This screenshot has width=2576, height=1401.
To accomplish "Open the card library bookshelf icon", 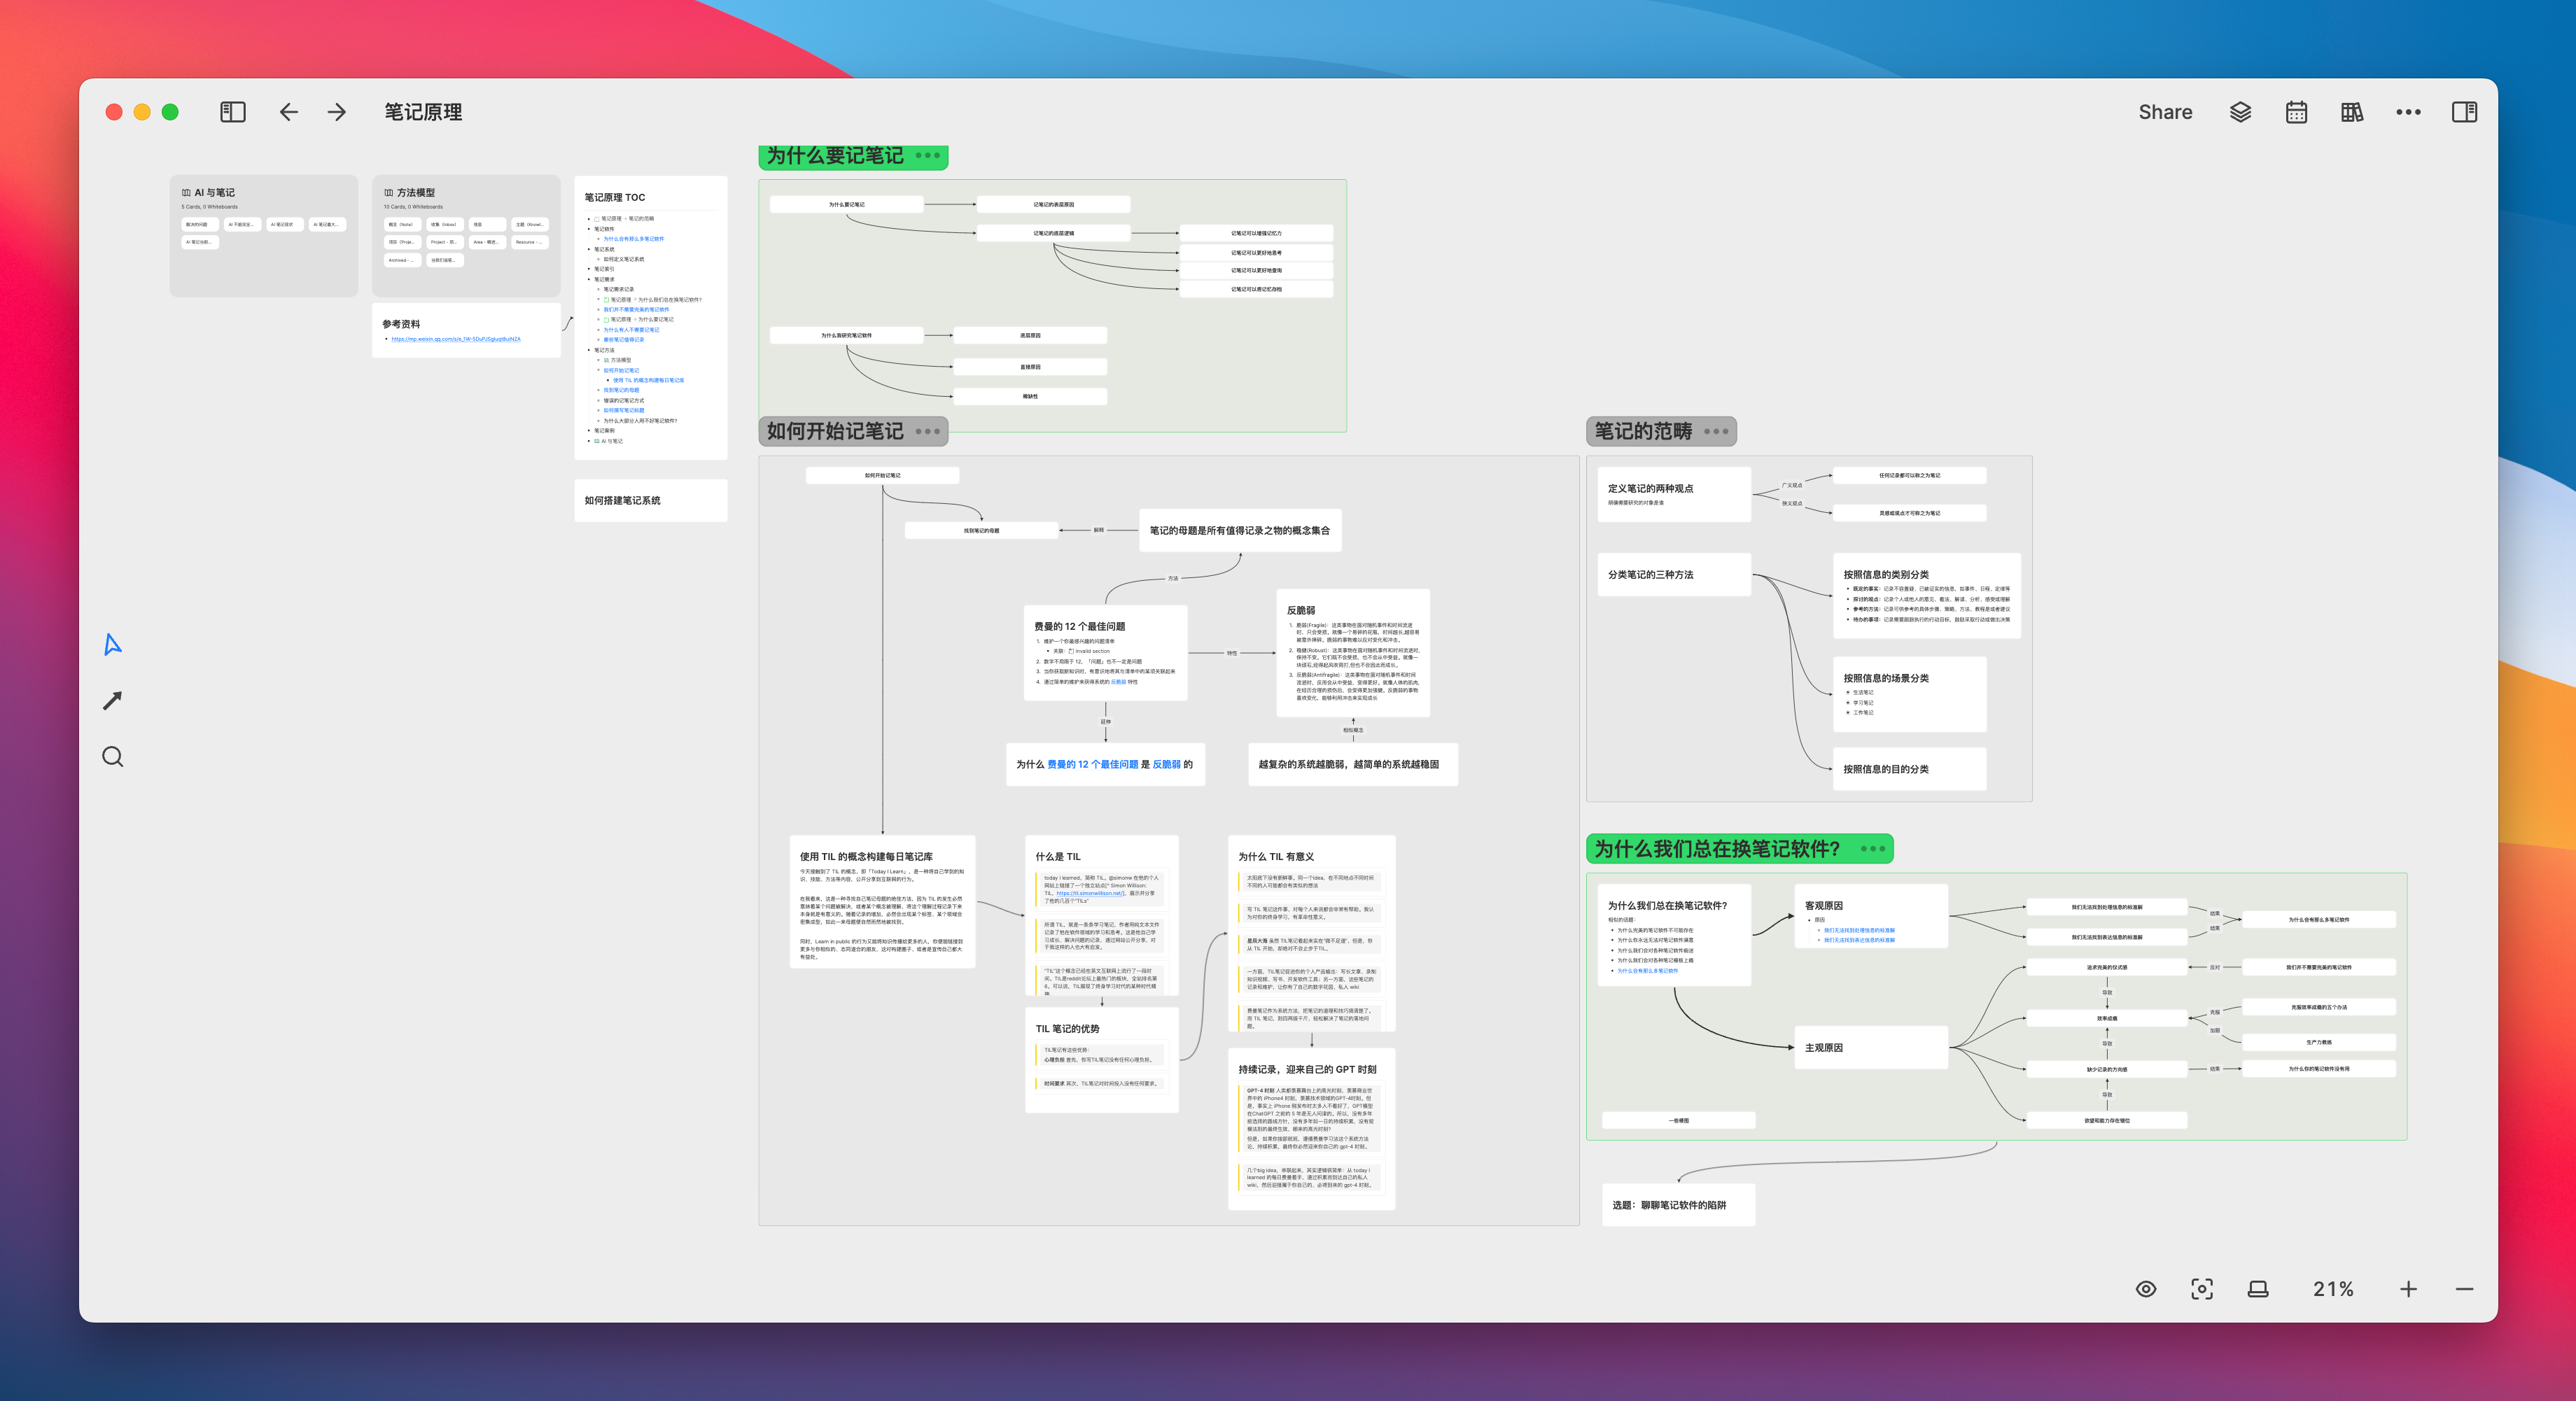I will click(x=2352, y=112).
